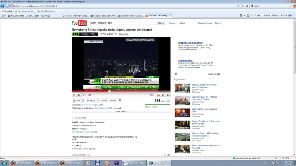Open the Sign In link

pyautogui.click(x=218, y=23)
